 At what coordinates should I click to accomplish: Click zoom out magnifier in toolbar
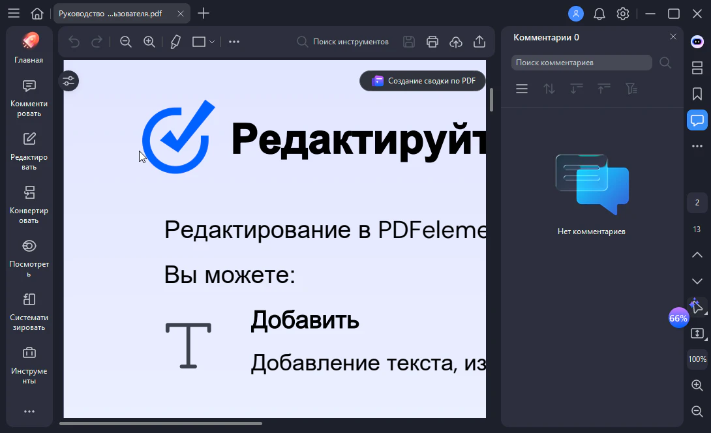click(126, 42)
